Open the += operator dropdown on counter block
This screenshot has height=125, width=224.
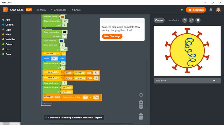tap(57, 97)
